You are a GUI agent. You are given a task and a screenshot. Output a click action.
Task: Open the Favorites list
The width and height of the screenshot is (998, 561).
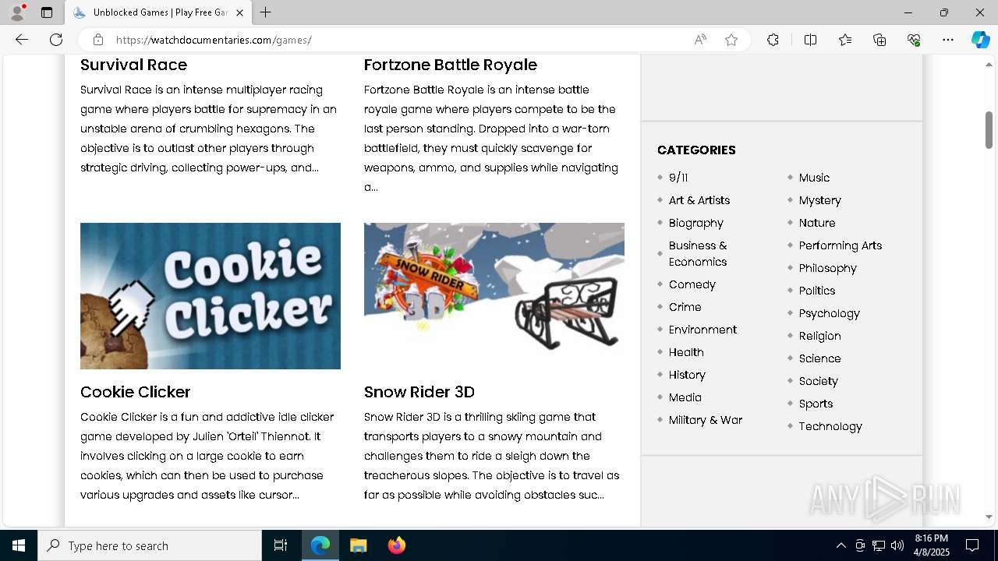click(x=845, y=40)
